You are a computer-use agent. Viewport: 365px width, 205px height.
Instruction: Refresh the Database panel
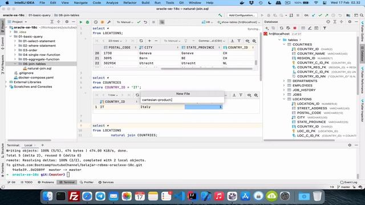(x=281, y=28)
